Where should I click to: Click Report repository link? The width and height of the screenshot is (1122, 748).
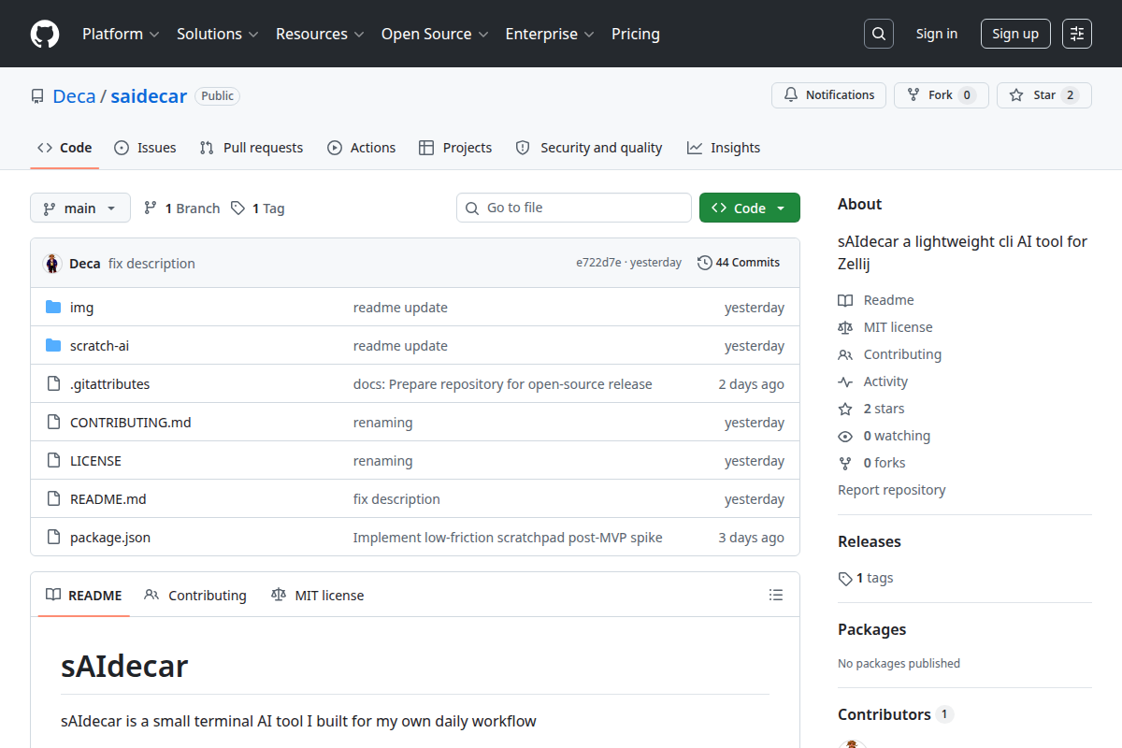click(x=891, y=490)
